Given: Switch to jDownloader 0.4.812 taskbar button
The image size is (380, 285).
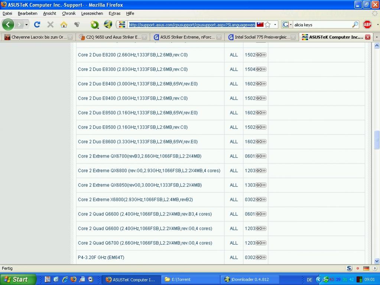Looking at the screenshot, I should click(250, 279).
